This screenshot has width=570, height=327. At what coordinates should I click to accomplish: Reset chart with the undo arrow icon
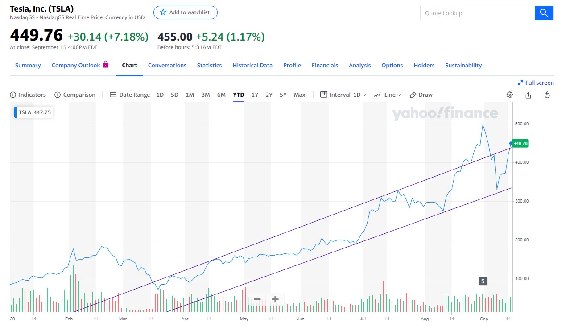coord(547,95)
